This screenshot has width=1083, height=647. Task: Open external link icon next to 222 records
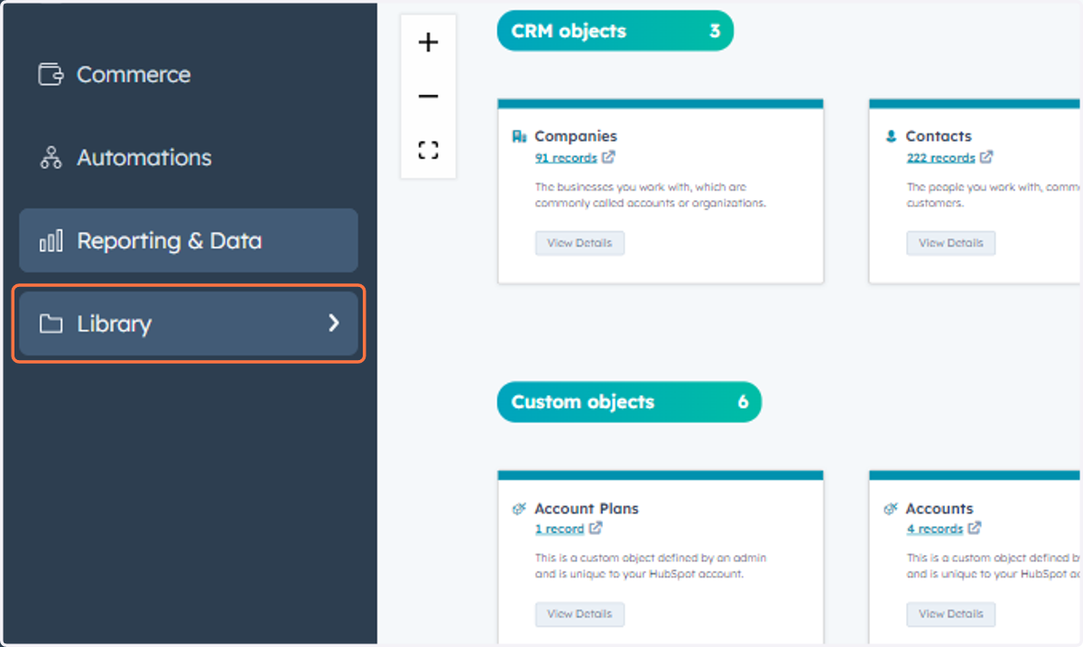point(986,157)
